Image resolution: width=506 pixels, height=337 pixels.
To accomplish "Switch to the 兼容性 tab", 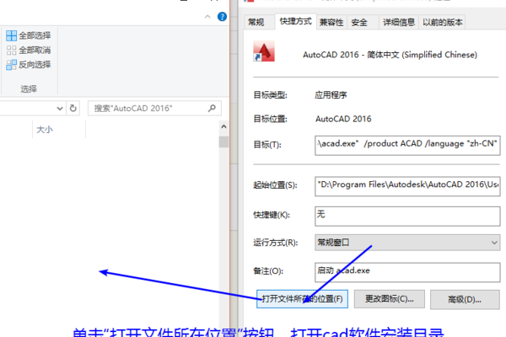I will pos(331,22).
